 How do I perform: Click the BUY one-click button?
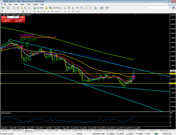point(22,17)
